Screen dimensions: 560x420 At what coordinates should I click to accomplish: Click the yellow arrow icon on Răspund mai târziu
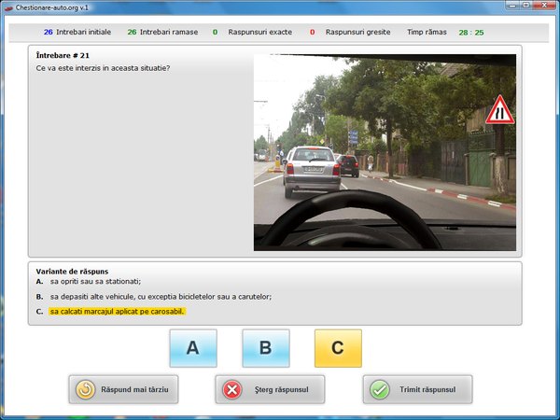coord(85,389)
